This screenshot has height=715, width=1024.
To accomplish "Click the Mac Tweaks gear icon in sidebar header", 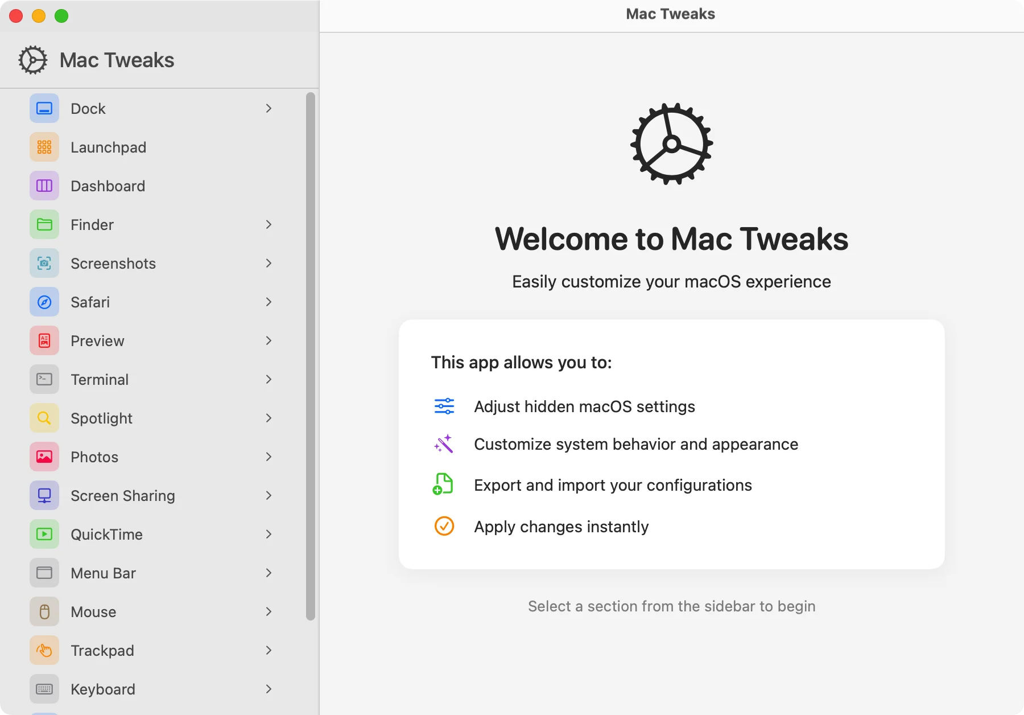I will pos(32,60).
